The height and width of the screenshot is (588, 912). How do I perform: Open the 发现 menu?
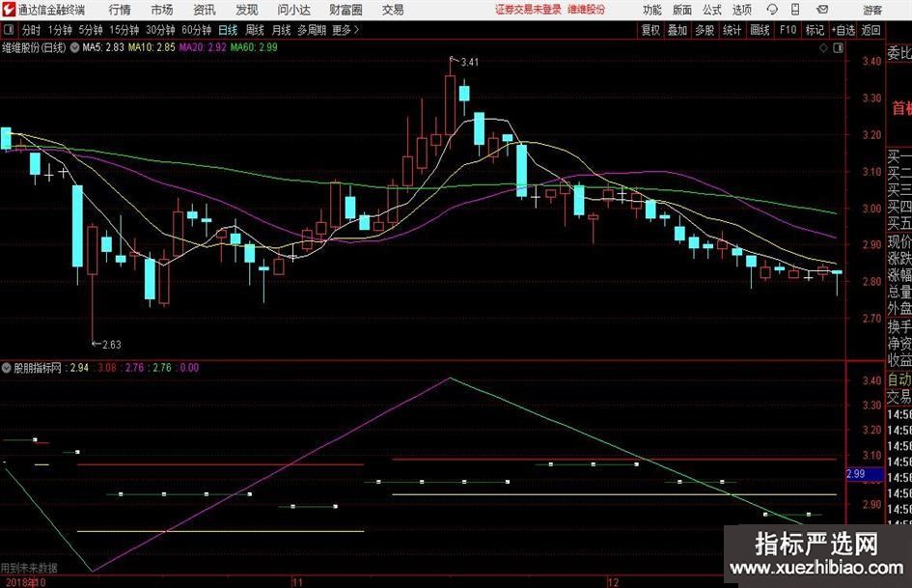pos(247,10)
